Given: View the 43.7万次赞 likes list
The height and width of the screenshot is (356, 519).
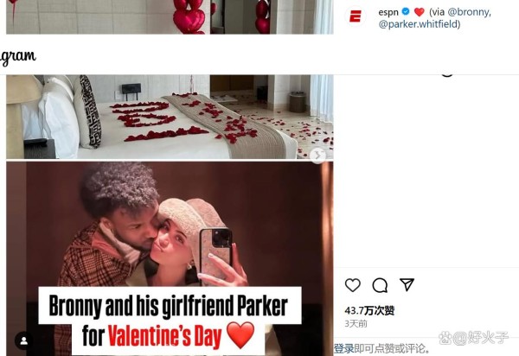Looking at the screenshot, I should [x=369, y=310].
